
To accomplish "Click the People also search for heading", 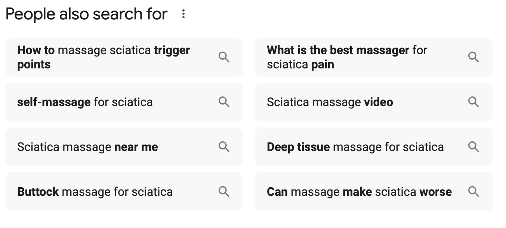I will [87, 14].
